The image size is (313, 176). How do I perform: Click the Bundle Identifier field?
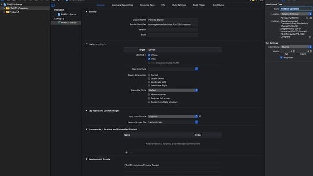(173, 25)
